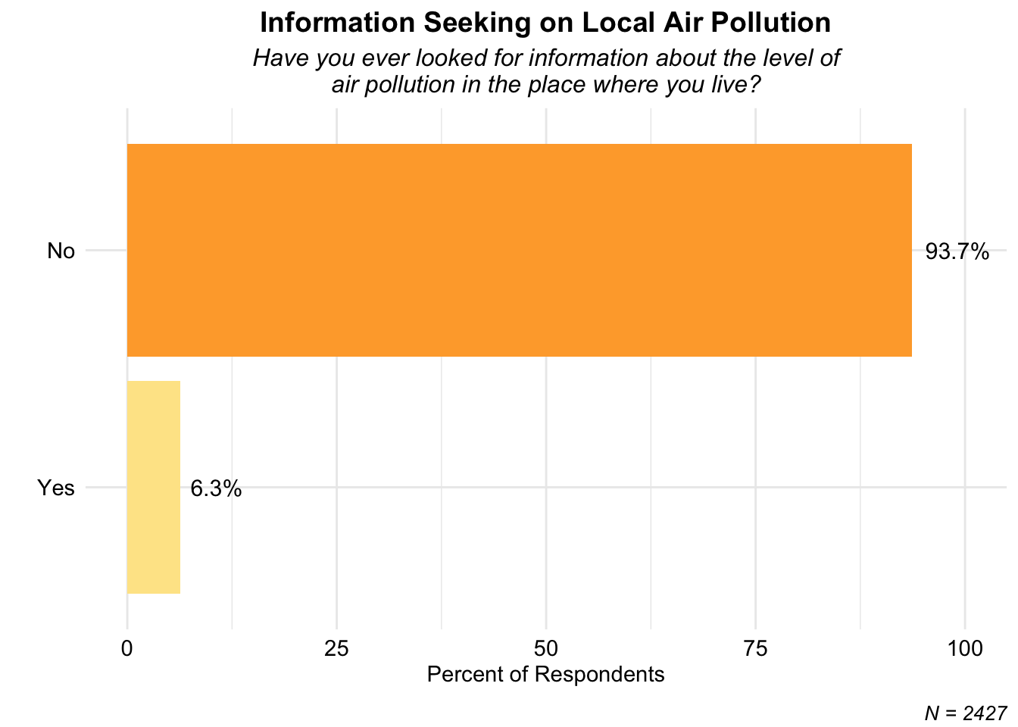Image resolution: width=1018 pixels, height=727 pixels.
Task: Select the 93.7% value label
Action: coord(957,251)
